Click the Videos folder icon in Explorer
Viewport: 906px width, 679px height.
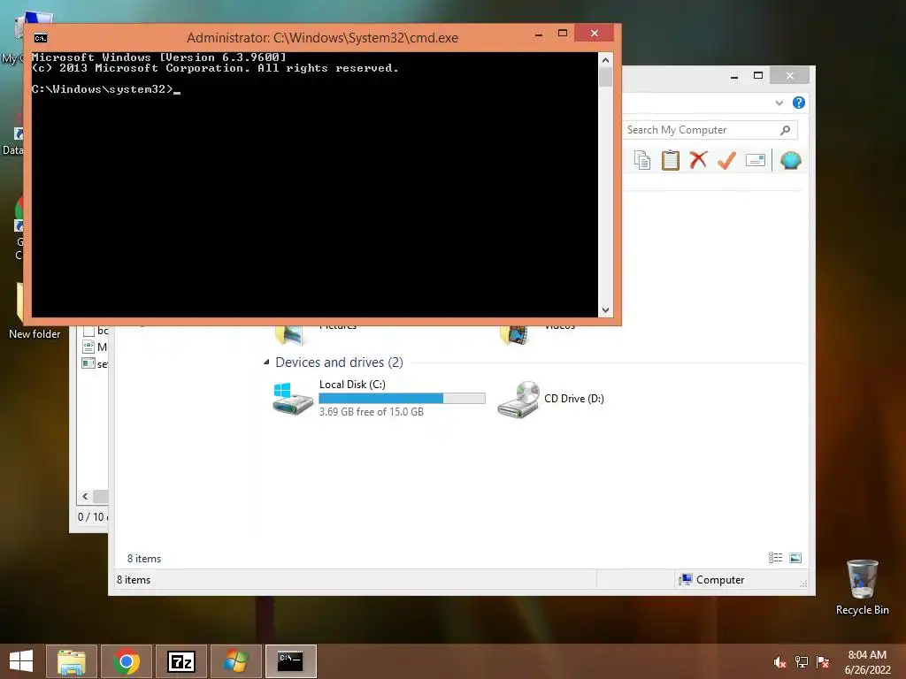(514, 335)
